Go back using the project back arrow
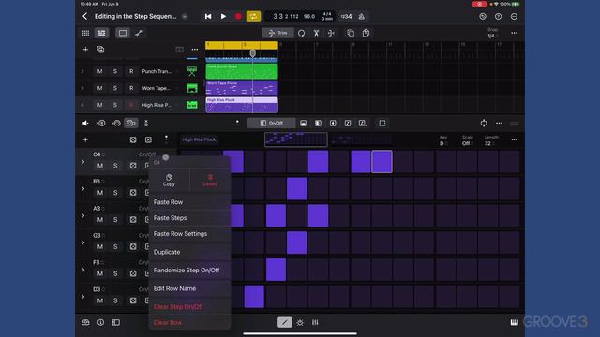This screenshot has width=600, height=337. [85, 17]
